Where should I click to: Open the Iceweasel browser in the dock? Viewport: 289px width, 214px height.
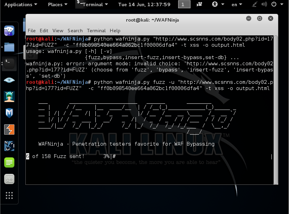tap(9, 31)
